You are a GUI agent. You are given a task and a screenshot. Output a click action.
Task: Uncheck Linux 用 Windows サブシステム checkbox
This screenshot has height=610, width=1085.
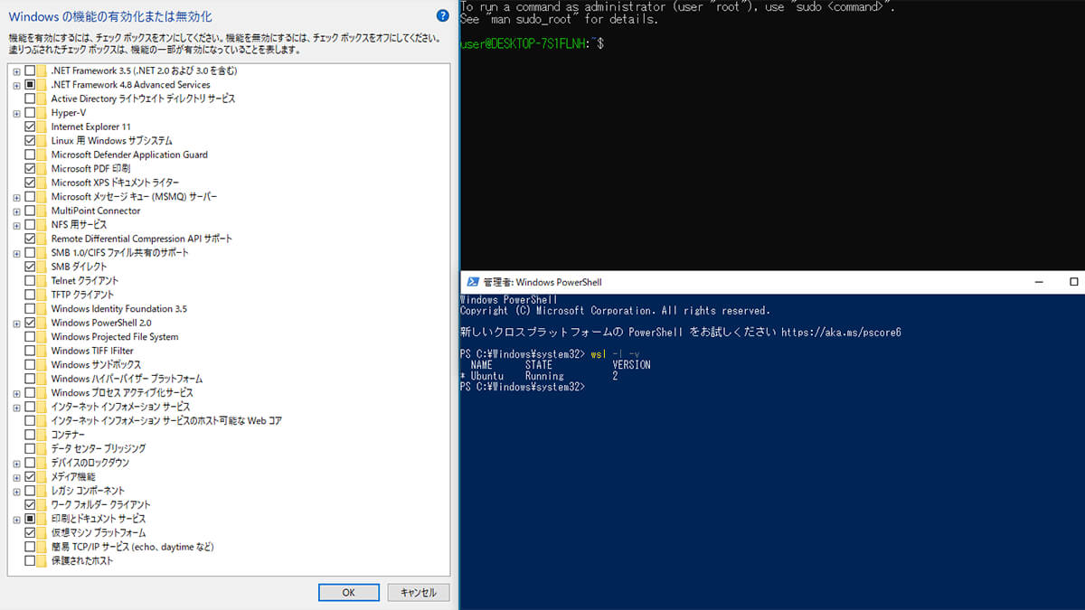(30, 141)
